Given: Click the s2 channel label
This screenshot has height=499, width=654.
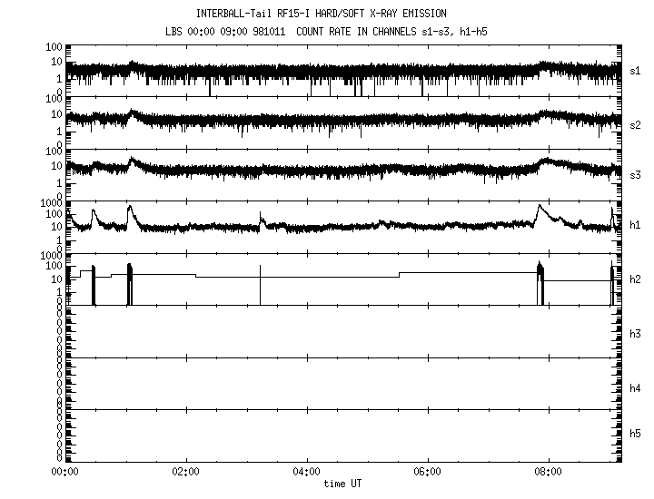Looking at the screenshot, I should (635, 122).
